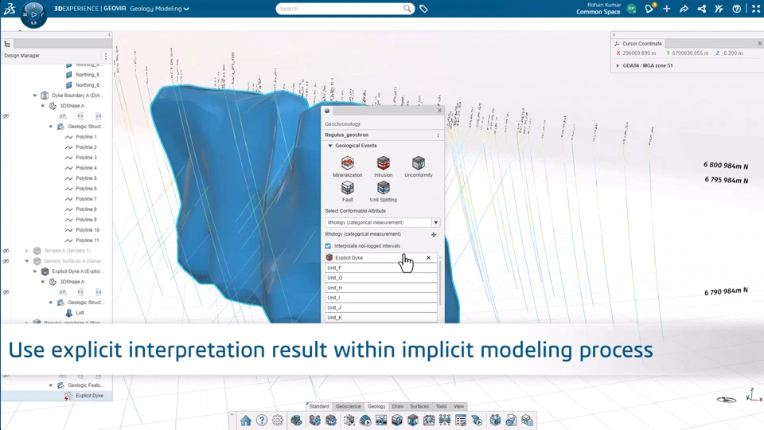
Task: Remove Explicit Dyke with its X button
Action: click(x=428, y=257)
